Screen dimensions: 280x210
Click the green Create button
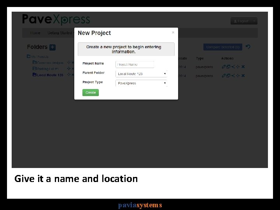pyautogui.click(x=91, y=93)
